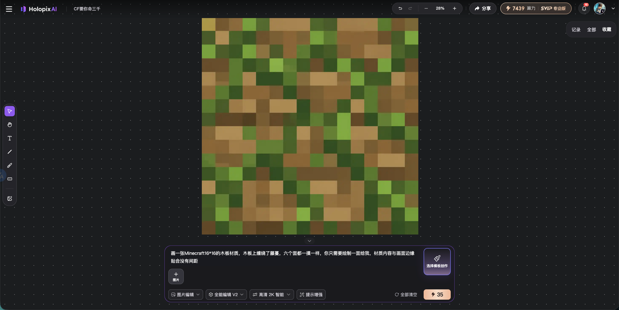
Task: Click into the prompt text field
Action: (293, 257)
